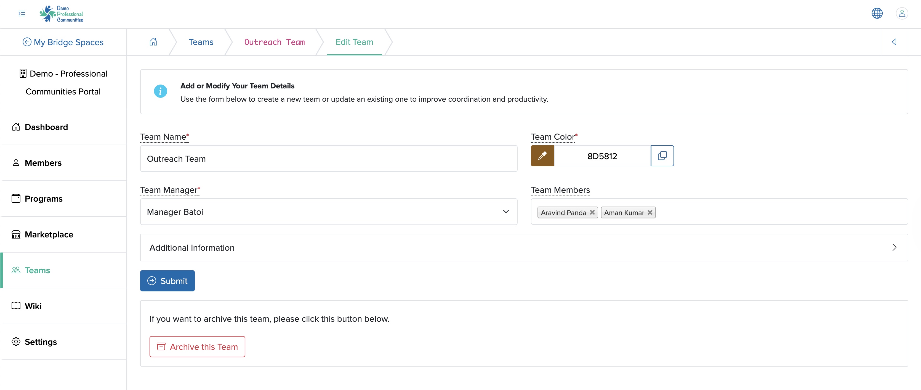Open Wiki from sidebar
This screenshot has width=921, height=390.
(64, 306)
